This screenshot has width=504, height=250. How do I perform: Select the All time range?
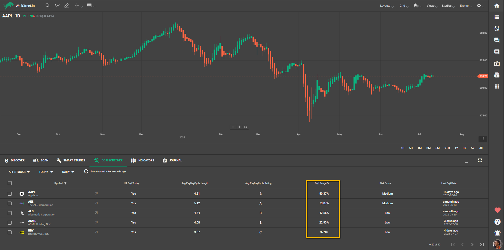click(x=481, y=148)
